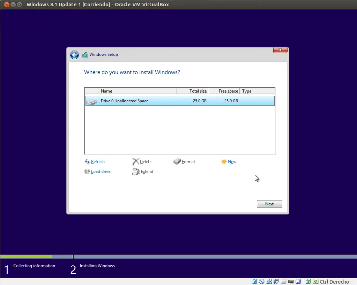Click the Next button
The width and height of the screenshot is (357, 285).
coord(269,204)
